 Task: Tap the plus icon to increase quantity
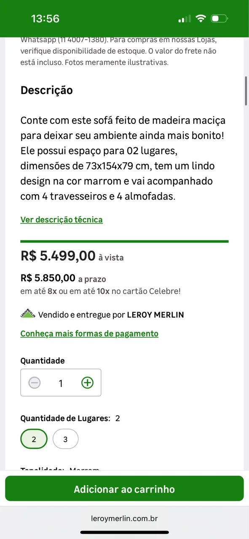coord(87,382)
